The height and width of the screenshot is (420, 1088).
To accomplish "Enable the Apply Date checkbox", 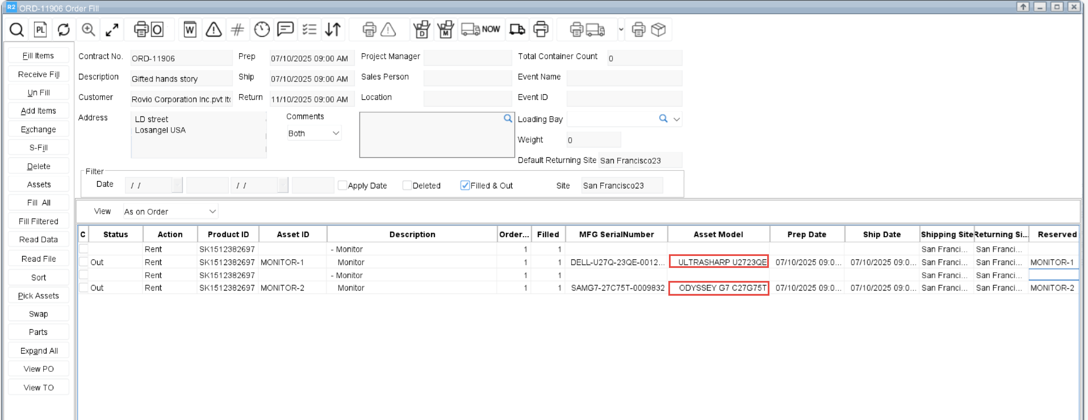I will click(342, 186).
